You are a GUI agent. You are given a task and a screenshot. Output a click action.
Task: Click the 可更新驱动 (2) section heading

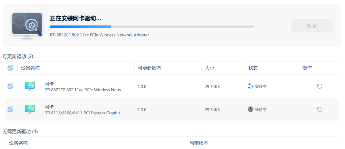18,57
